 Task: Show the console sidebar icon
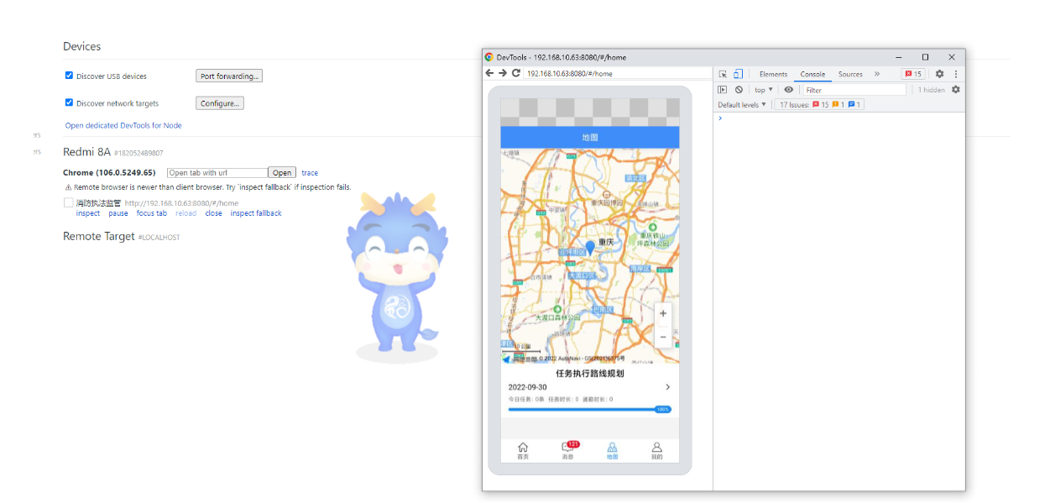[x=722, y=90]
